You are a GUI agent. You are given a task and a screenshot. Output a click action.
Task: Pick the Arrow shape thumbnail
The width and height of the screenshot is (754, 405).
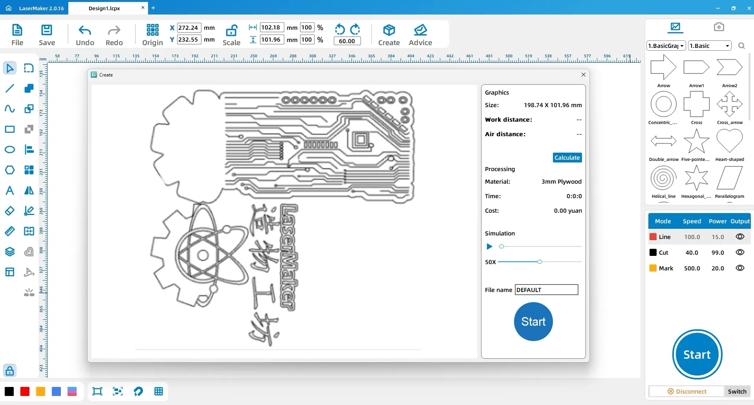(x=663, y=67)
